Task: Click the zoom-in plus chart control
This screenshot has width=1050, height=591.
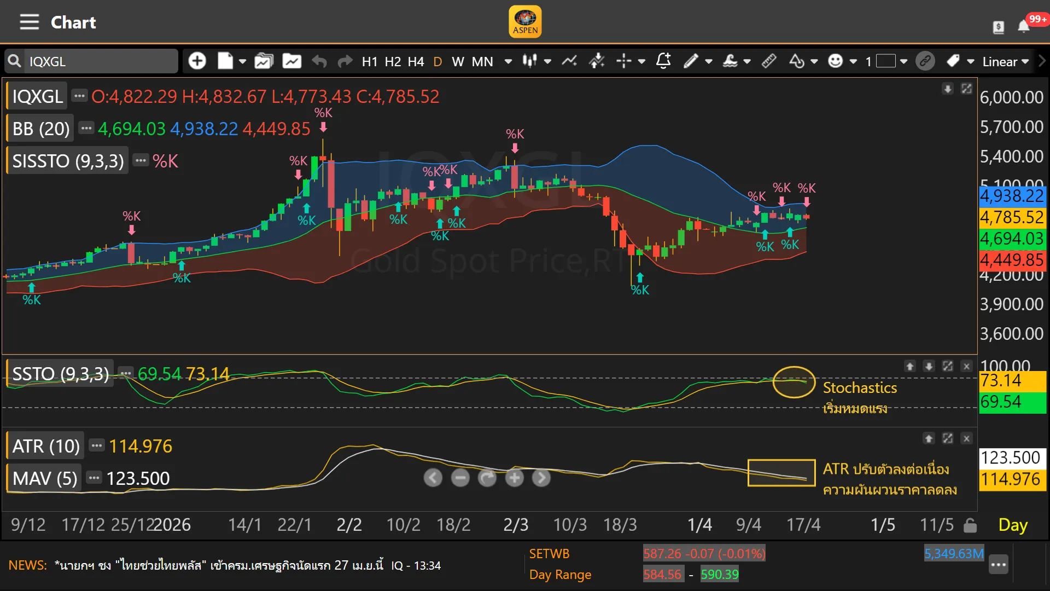Action: (x=514, y=478)
